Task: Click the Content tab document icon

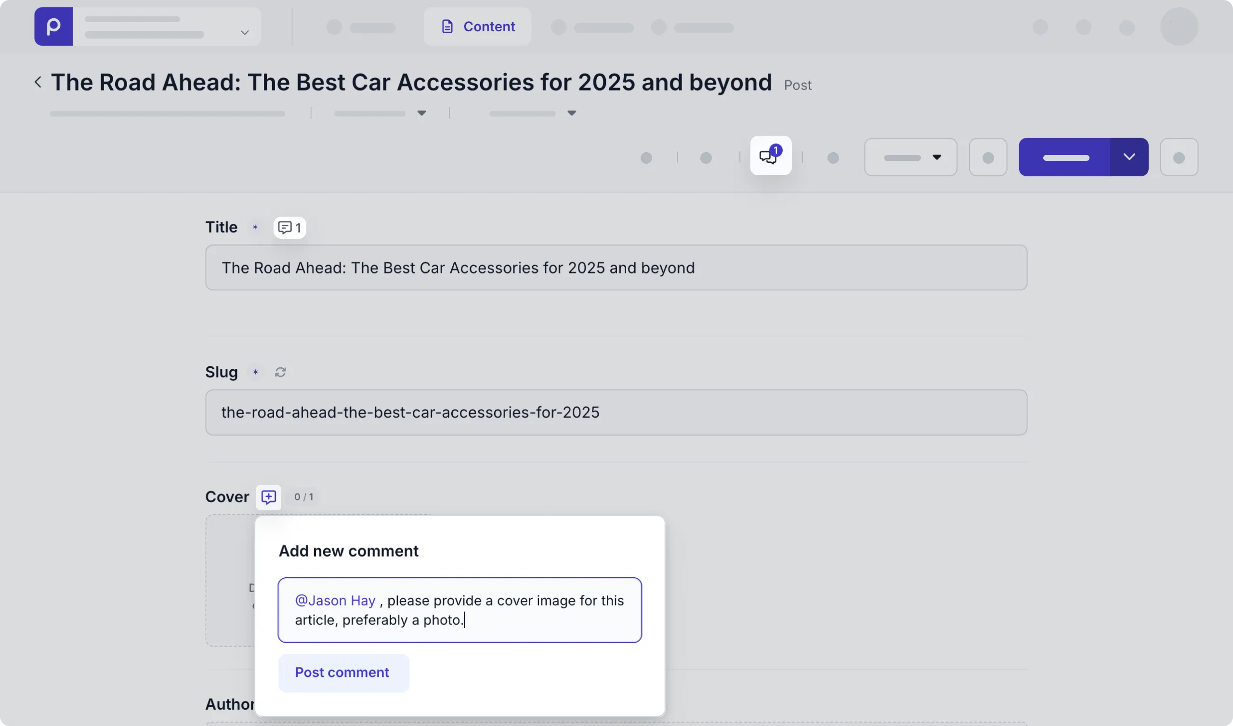Action: pyautogui.click(x=447, y=26)
